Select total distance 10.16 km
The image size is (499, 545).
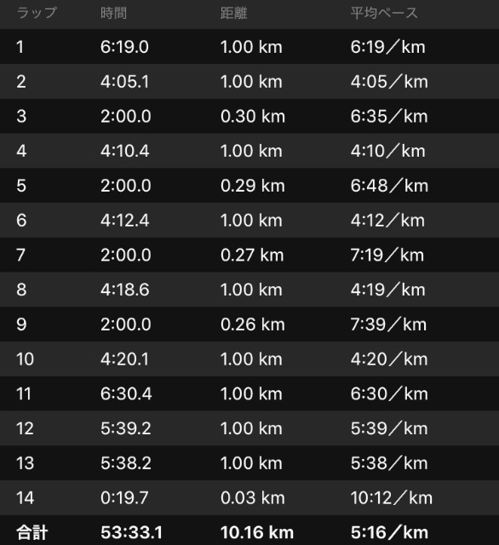(257, 532)
